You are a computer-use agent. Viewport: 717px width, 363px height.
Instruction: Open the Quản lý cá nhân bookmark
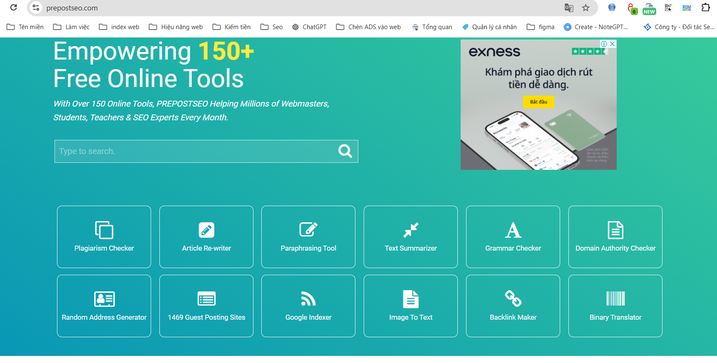tap(489, 27)
